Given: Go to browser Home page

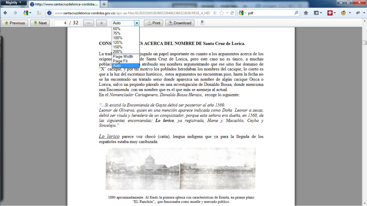Looking at the screenshot, I should click(306, 13).
